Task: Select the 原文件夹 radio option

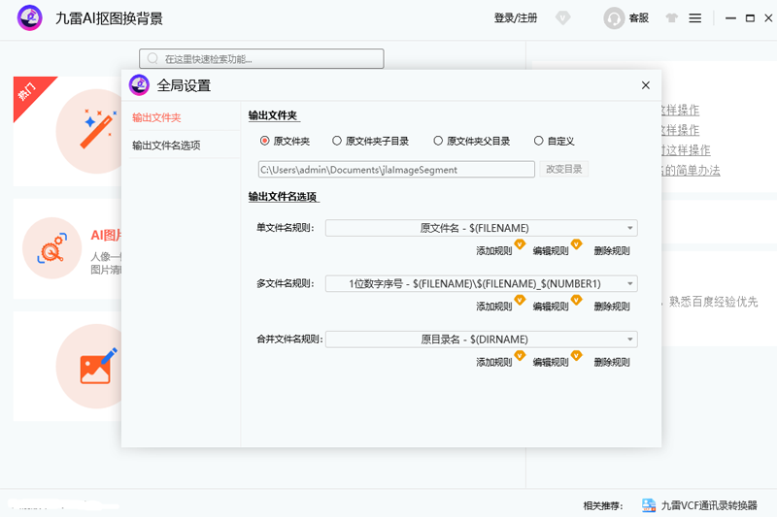Action: (265, 141)
